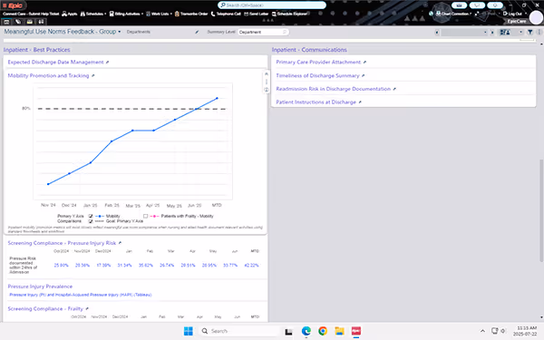Click the Nov '24 data point on the chart

point(48,184)
